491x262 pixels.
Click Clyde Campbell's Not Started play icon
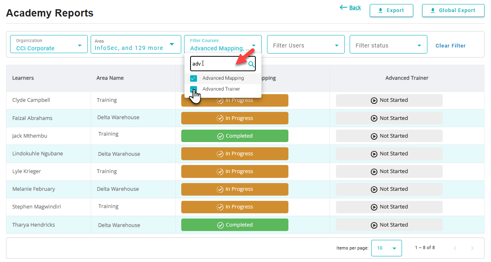tap(374, 100)
